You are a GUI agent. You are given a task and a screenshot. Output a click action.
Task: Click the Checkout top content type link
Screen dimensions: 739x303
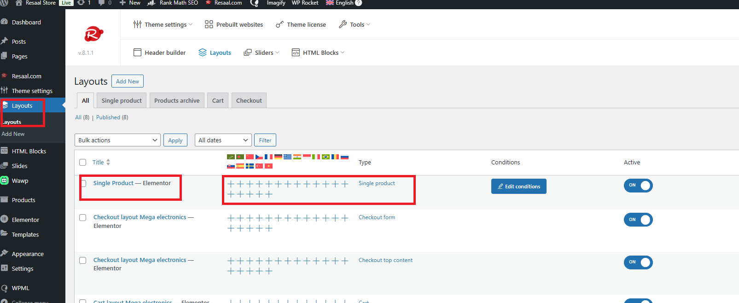pyautogui.click(x=385, y=260)
